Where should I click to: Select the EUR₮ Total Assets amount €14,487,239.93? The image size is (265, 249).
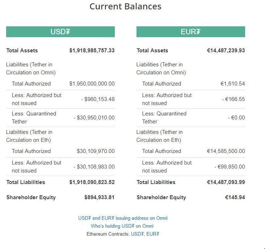(226, 51)
